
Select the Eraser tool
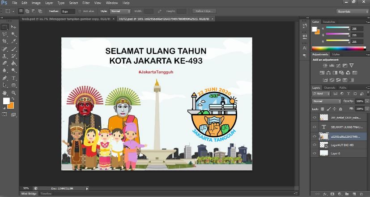click(5, 63)
